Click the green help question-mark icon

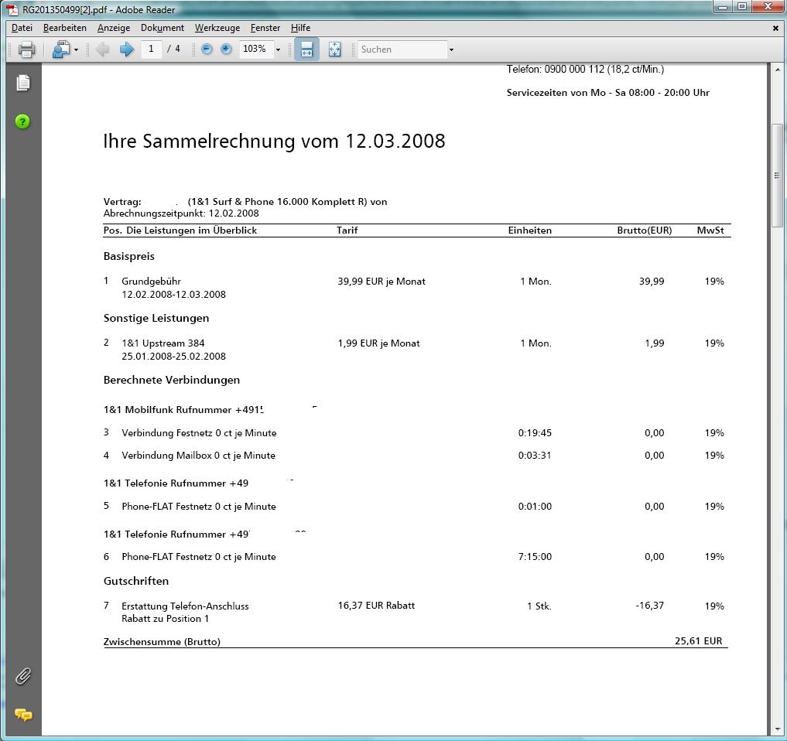coord(22,121)
